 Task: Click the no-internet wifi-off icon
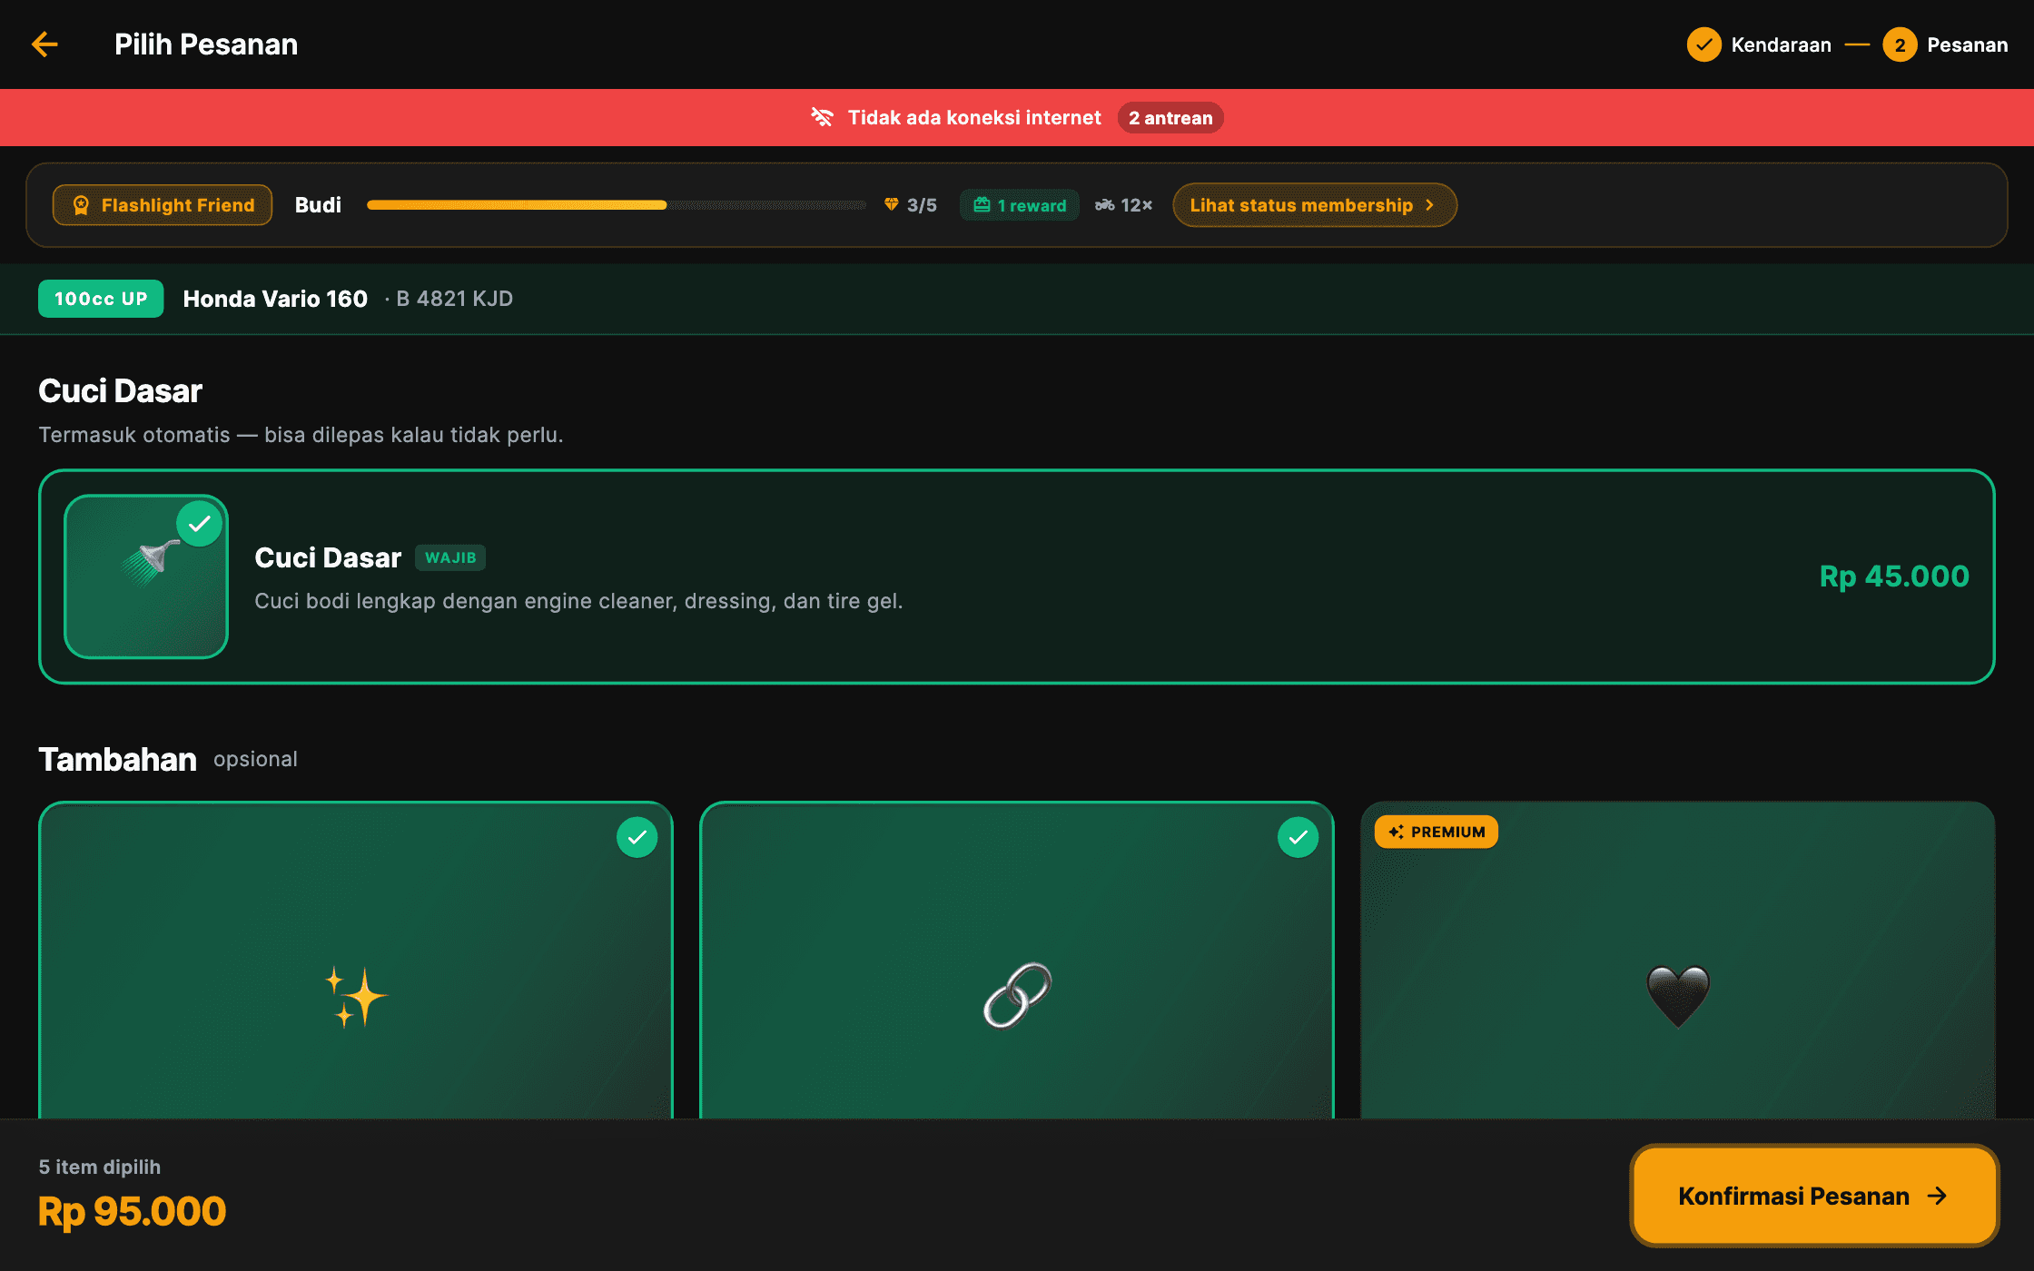click(x=822, y=117)
